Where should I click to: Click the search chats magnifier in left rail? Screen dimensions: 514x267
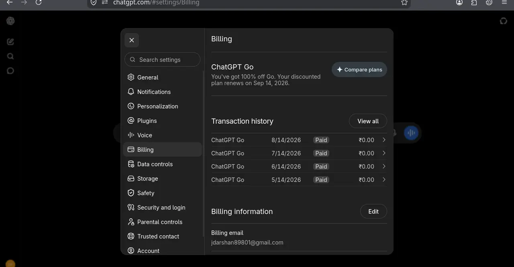point(10,56)
